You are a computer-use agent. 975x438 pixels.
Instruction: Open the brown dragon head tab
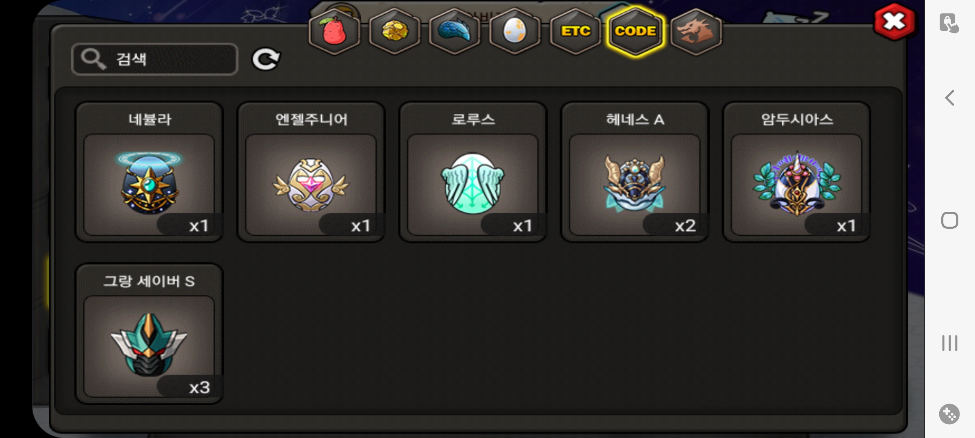point(696,31)
